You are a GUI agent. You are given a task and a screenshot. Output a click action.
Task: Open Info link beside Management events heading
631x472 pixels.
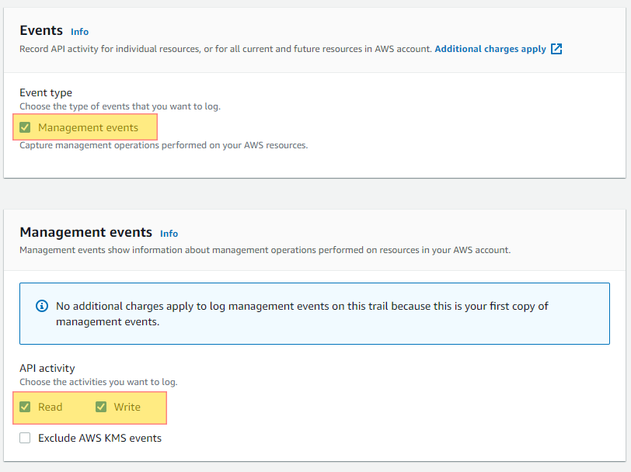[169, 234]
